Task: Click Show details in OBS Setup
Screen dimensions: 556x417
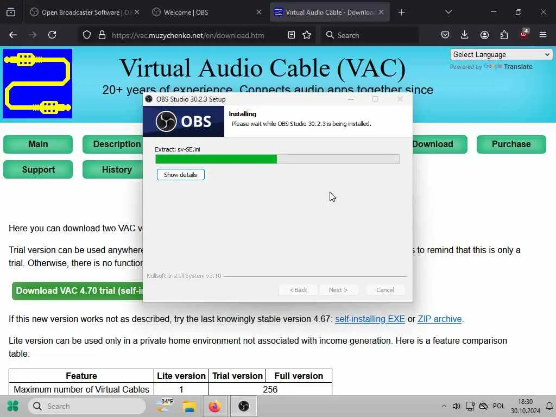Action: pyautogui.click(x=180, y=175)
